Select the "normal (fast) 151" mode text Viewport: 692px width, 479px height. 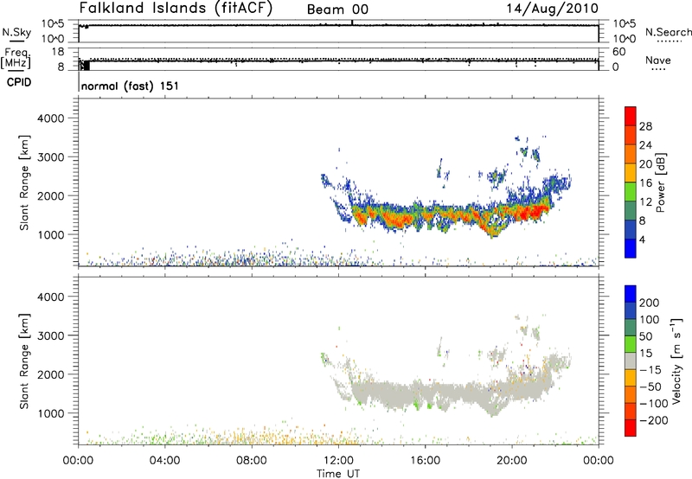coord(131,86)
